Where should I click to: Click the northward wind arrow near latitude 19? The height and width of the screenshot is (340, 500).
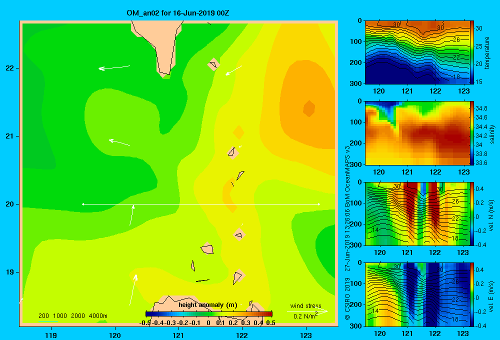click(x=133, y=289)
